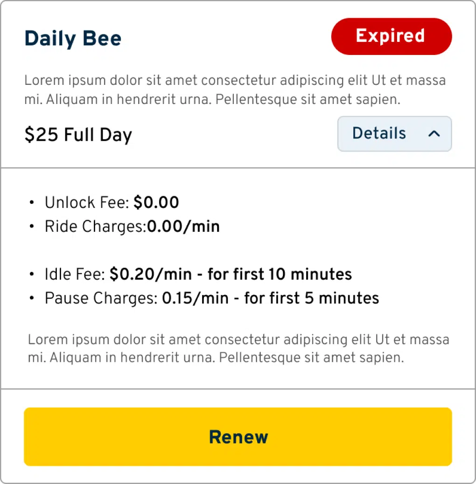This screenshot has width=476, height=484.
Task: Click the yellow Renew button
Action: pyautogui.click(x=238, y=436)
